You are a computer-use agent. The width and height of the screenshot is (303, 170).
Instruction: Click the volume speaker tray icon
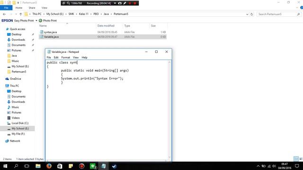(x=274, y=166)
